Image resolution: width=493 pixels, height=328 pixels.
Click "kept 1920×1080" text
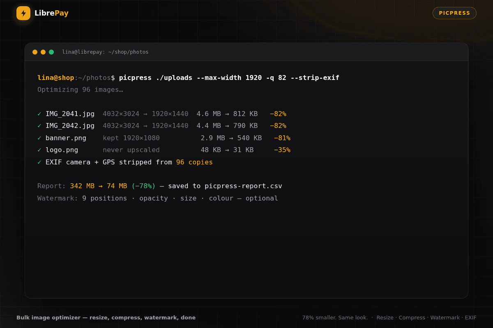(131, 138)
